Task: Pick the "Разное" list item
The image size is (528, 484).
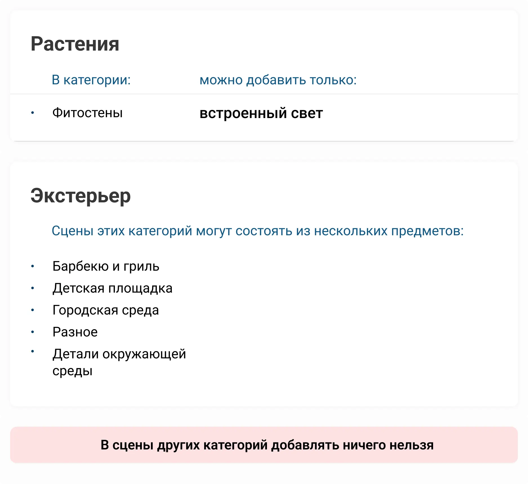Action: (x=75, y=332)
